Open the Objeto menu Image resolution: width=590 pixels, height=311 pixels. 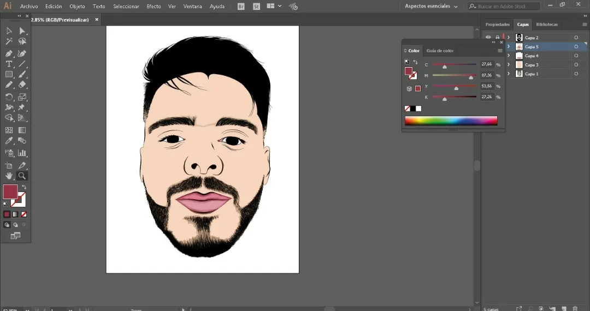pos(77,7)
